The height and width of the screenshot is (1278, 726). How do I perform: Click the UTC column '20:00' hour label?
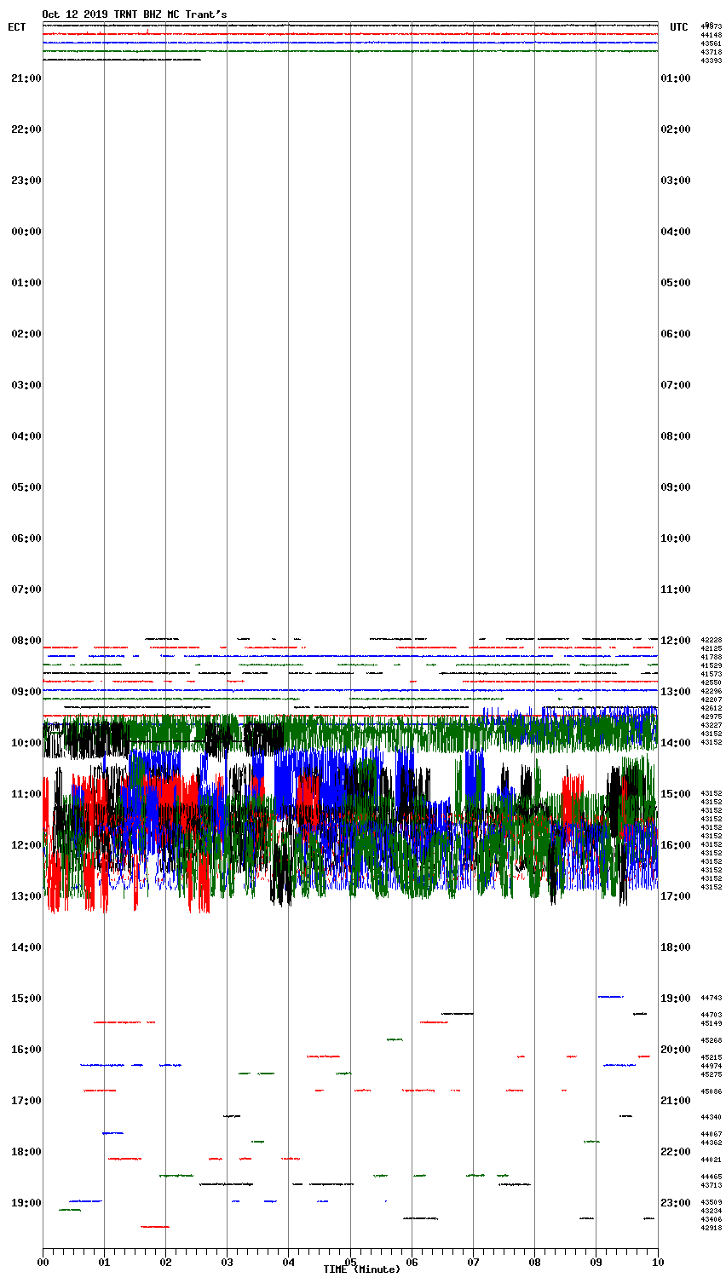point(676,1050)
